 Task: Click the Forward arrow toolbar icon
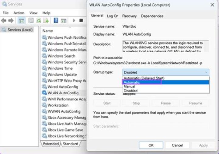pyautogui.click(x=11, y=21)
